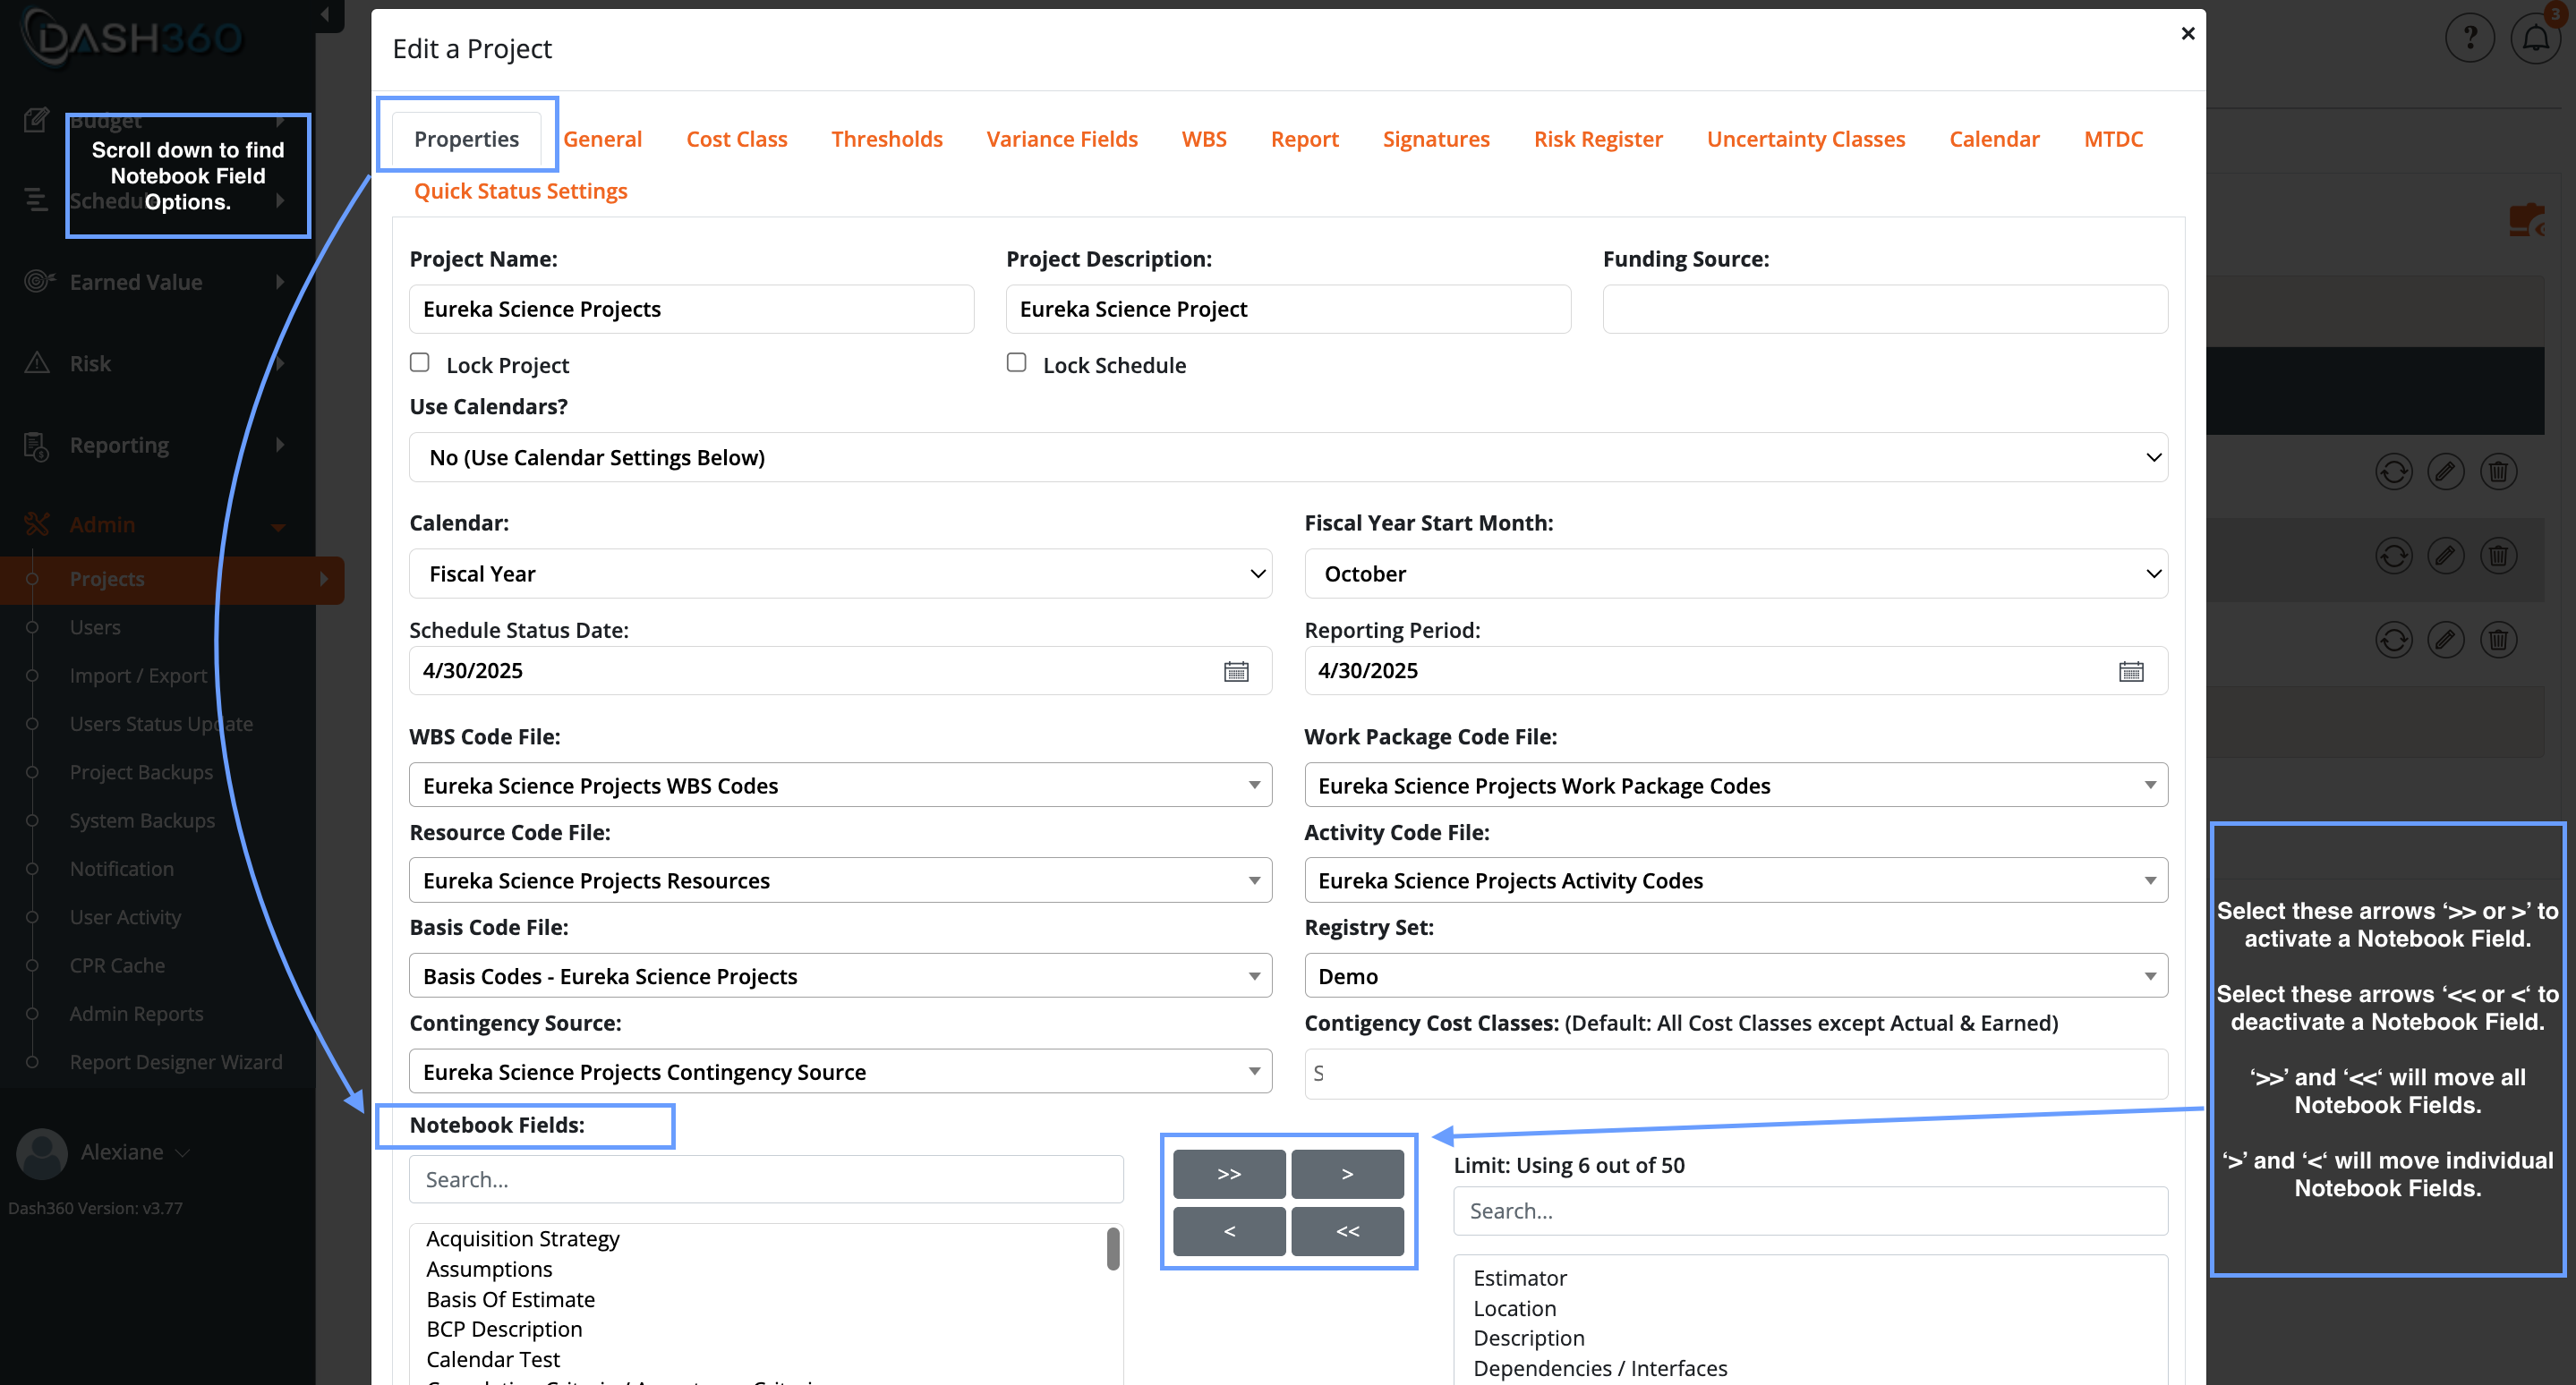
Task: Click the Admin tools wrench icon
Action: [37, 523]
